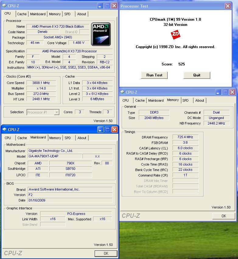
Task: Click the AMD Phenom II logo image
Action: click(x=101, y=34)
